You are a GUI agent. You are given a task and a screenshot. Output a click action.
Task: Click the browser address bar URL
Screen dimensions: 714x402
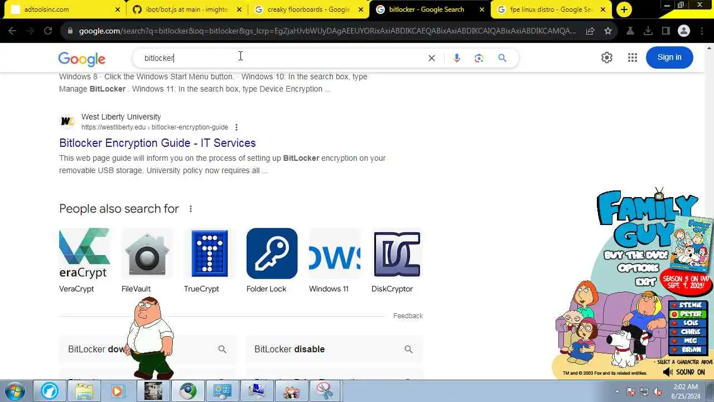[x=327, y=31]
